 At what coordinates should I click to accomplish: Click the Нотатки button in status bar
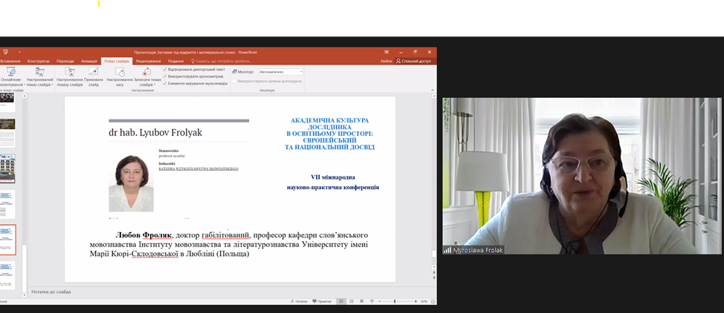(300, 301)
